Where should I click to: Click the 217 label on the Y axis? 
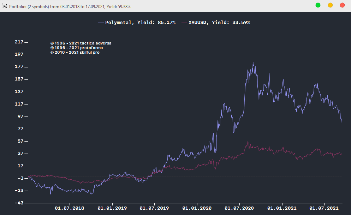19,42
